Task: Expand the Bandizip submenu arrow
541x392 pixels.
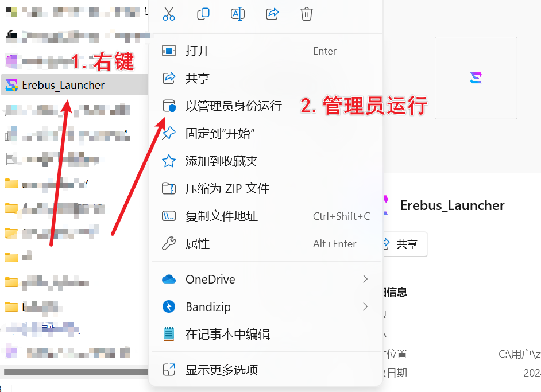Action: click(x=365, y=307)
